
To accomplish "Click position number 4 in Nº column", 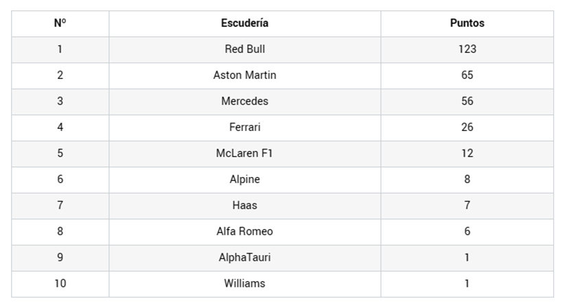I will (x=60, y=128).
